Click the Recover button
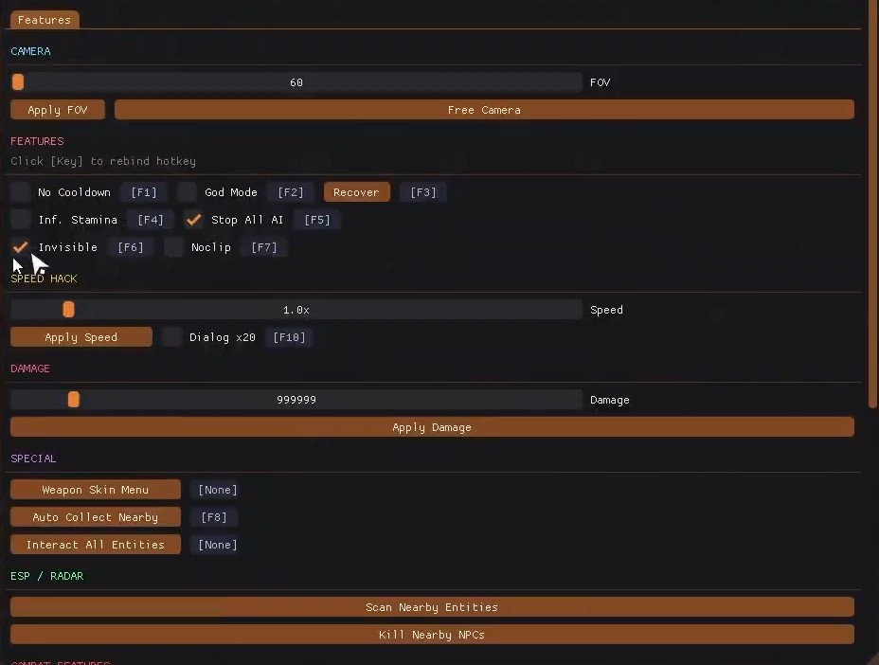This screenshot has height=665, width=879. 356,192
